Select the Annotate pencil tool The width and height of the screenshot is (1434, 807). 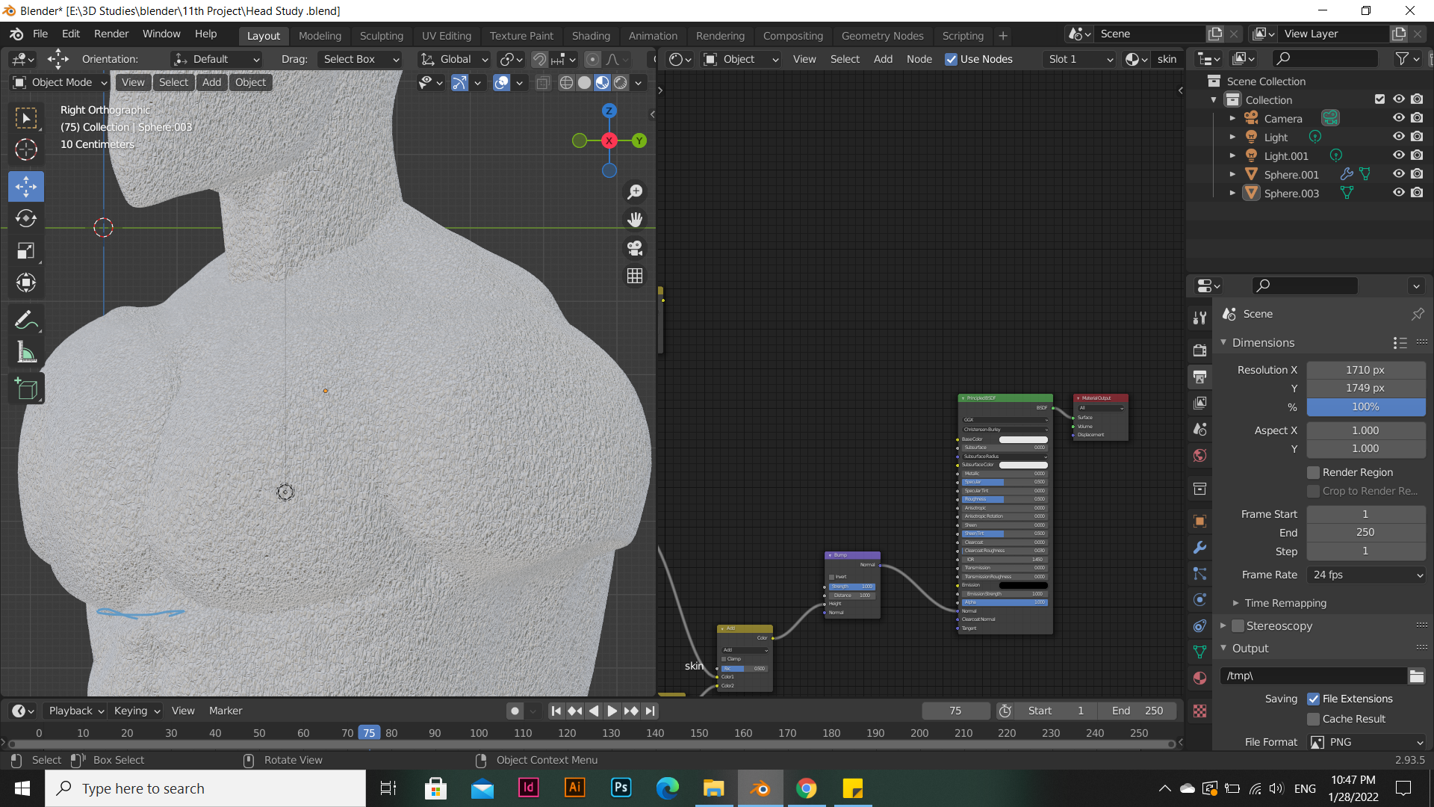point(26,321)
